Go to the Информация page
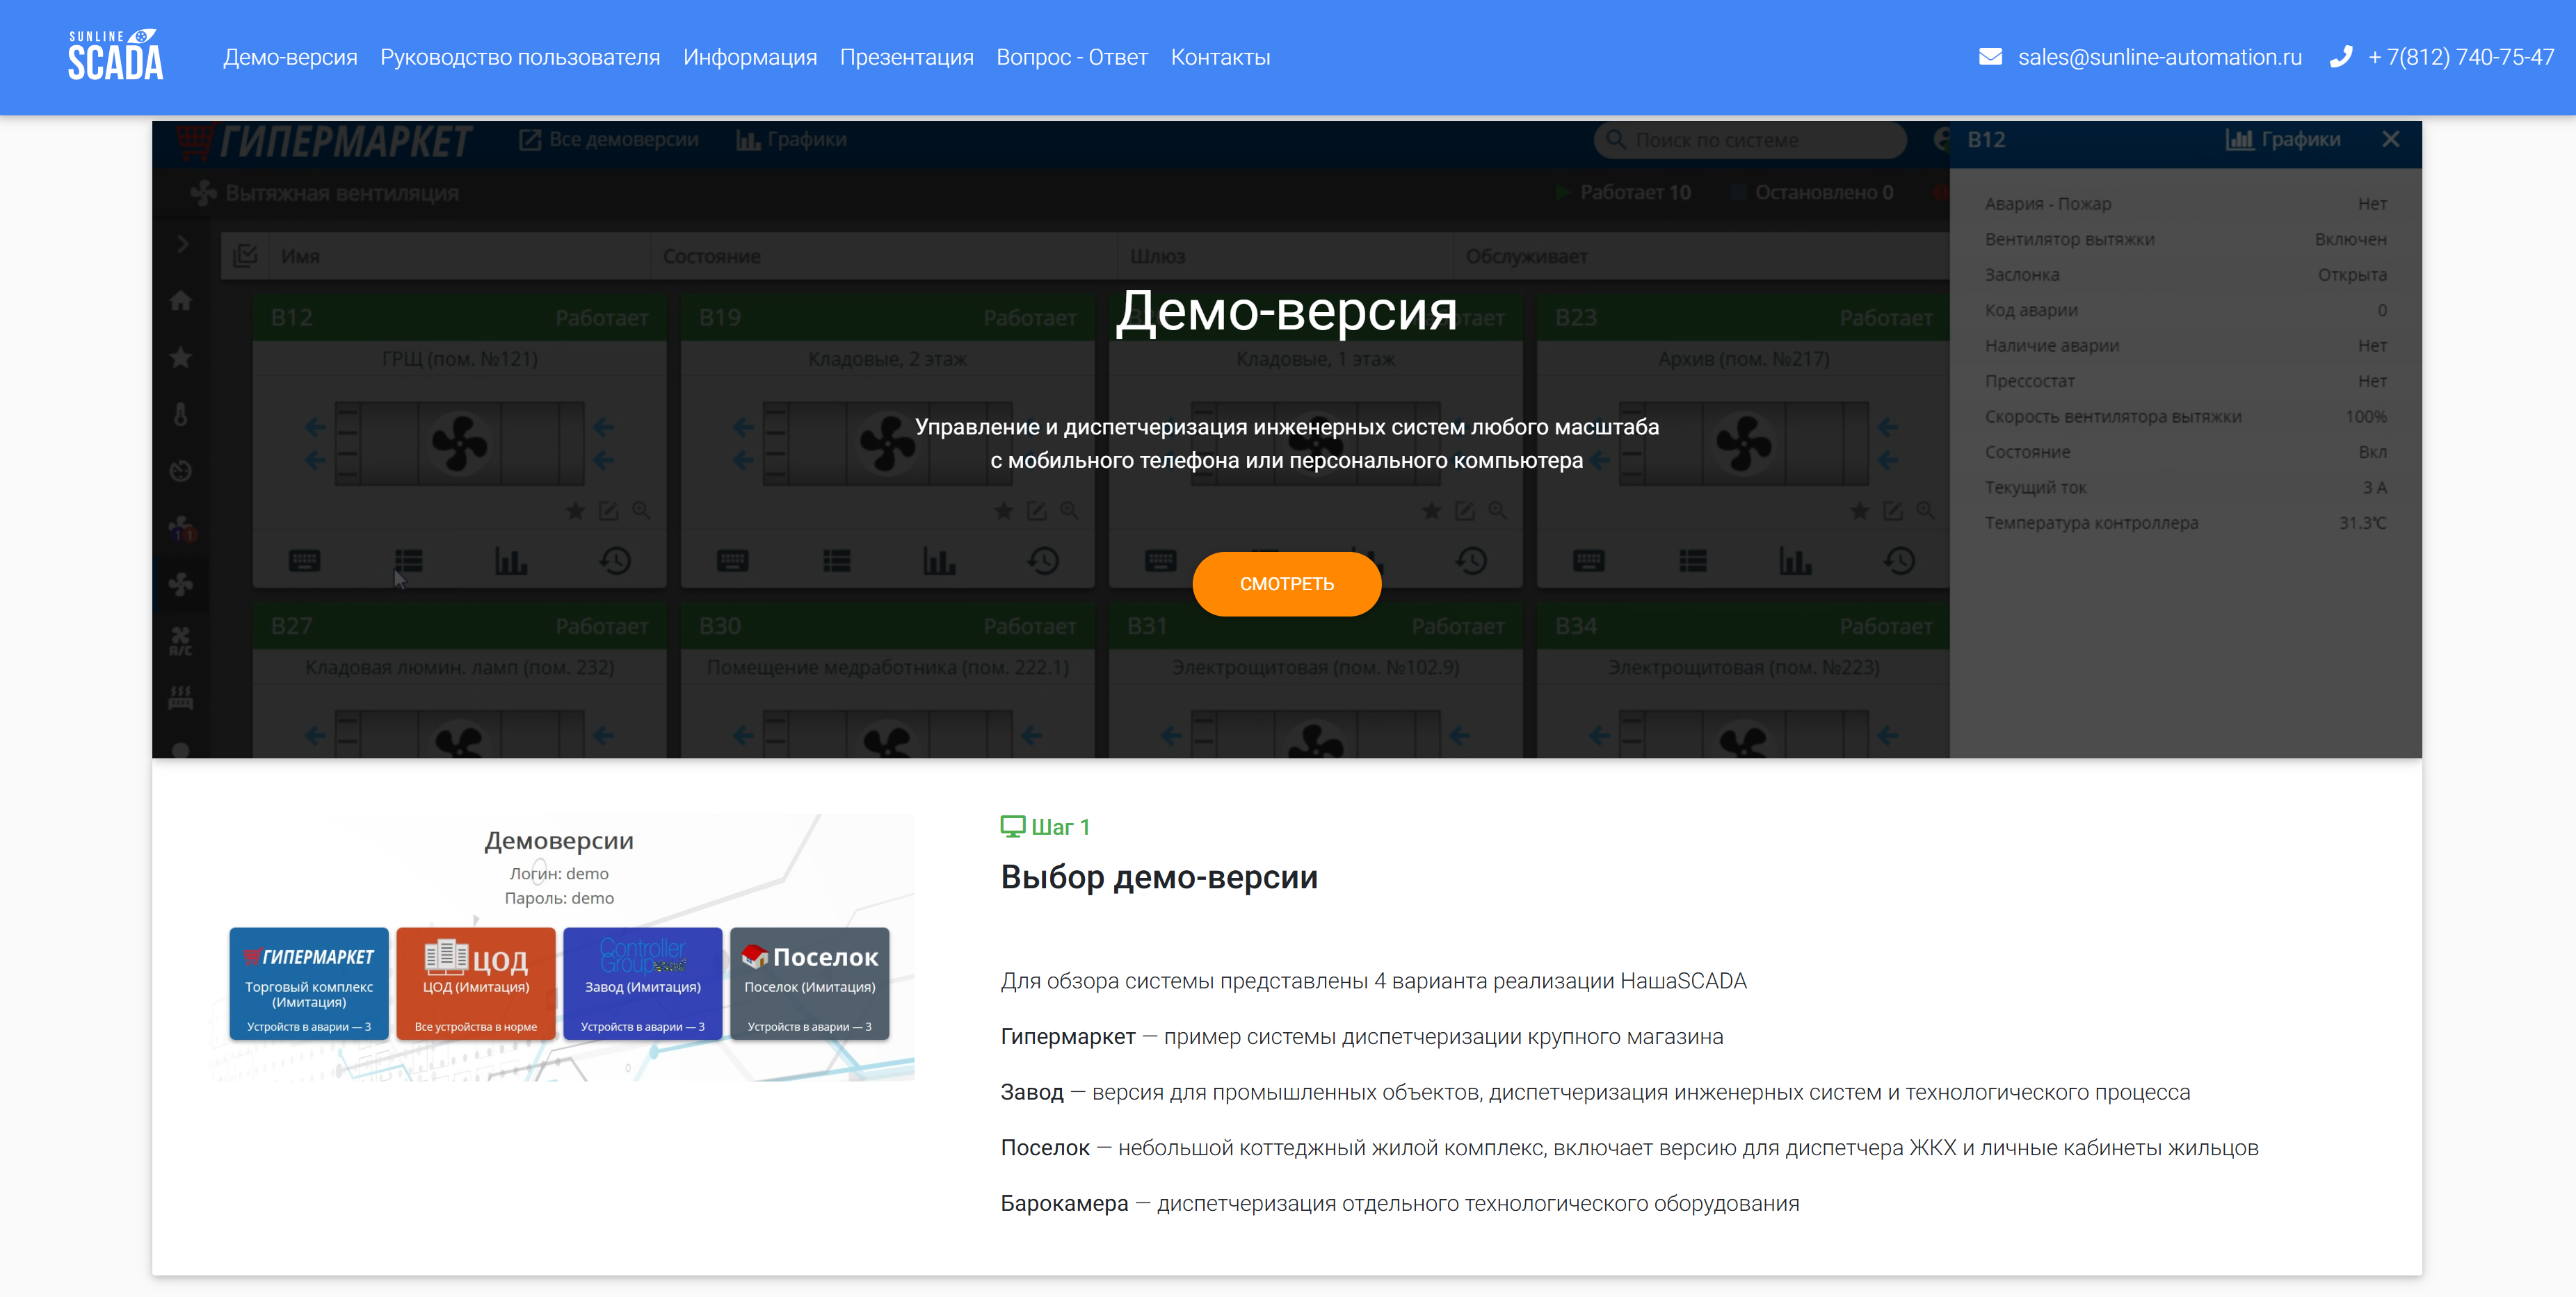 point(750,57)
